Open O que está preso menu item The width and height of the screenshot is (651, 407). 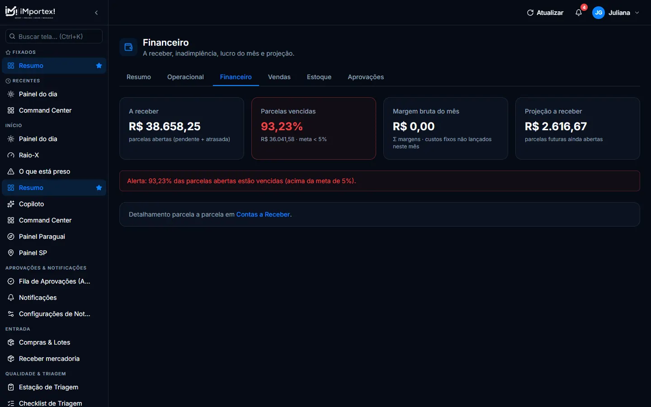pyautogui.click(x=54, y=171)
